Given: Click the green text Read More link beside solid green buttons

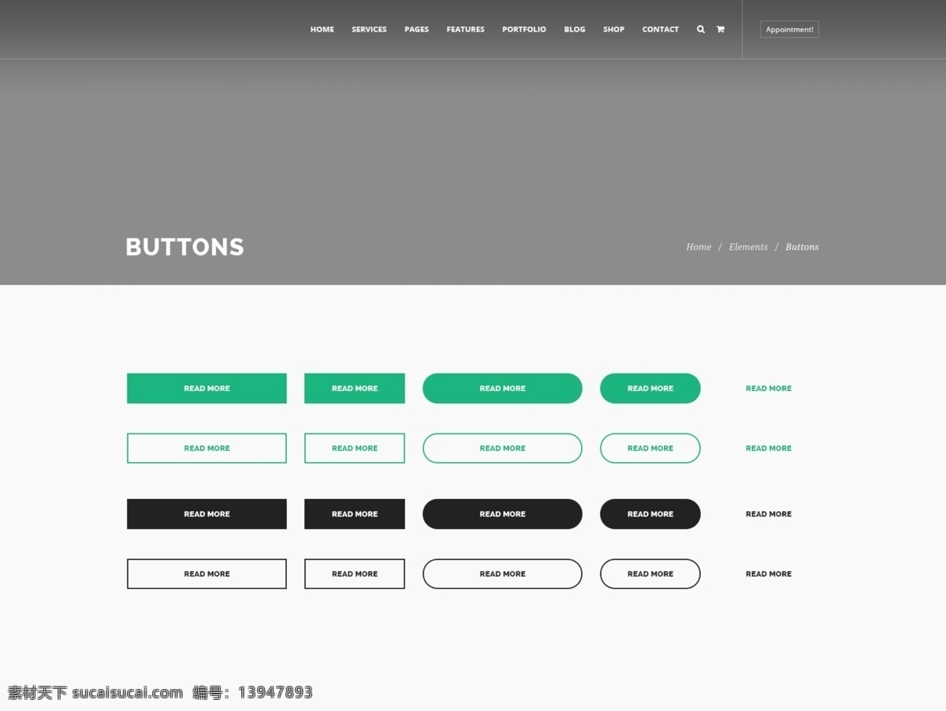Looking at the screenshot, I should click(x=769, y=389).
